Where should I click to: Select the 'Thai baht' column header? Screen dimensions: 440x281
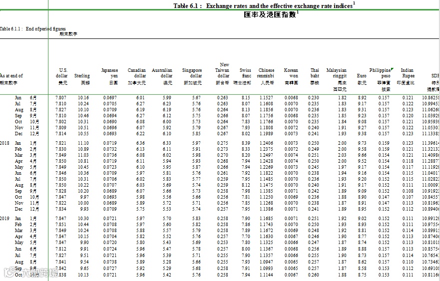[315, 73]
